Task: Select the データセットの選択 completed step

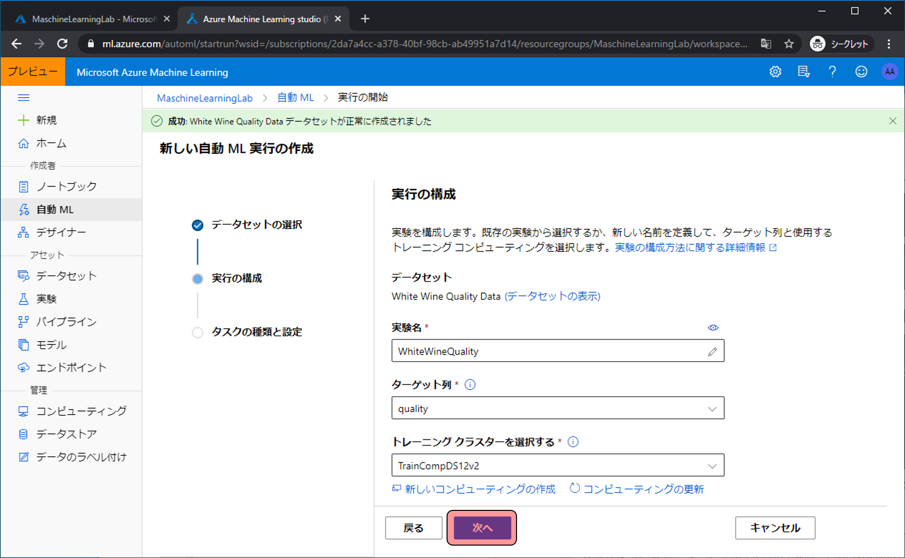Action: 197,225
